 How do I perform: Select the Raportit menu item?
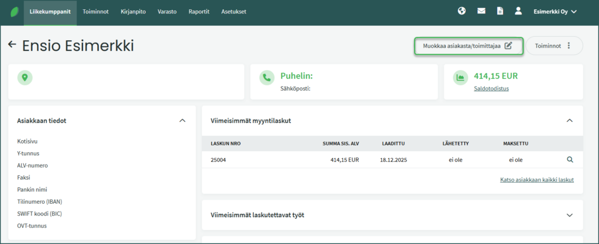coord(199,11)
